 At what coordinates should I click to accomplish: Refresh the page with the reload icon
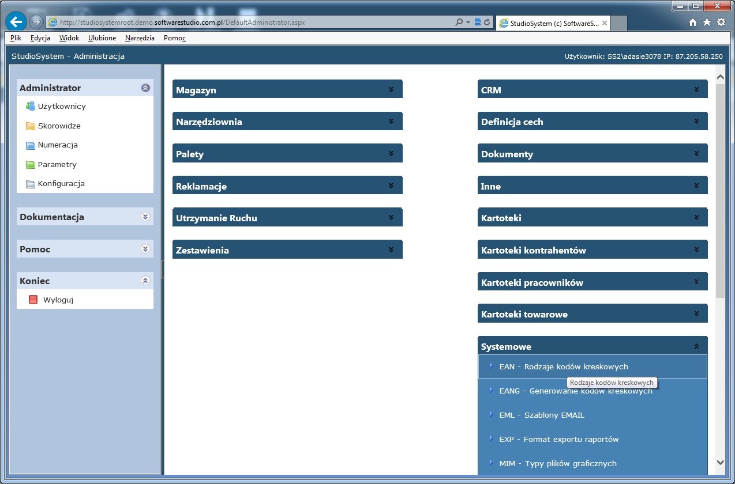point(487,22)
